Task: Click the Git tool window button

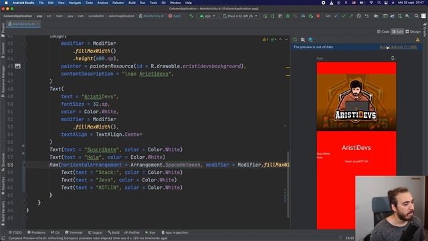Action: point(56,232)
